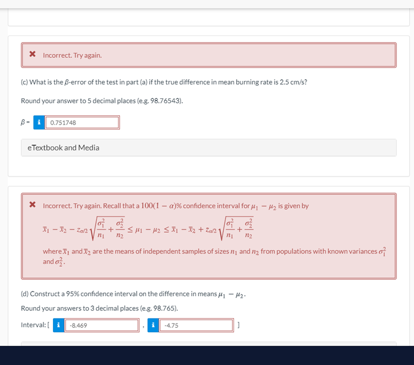This screenshot has width=414, height=365.
Task: Click the info icon beside the -4.75 field
Action: [153, 325]
